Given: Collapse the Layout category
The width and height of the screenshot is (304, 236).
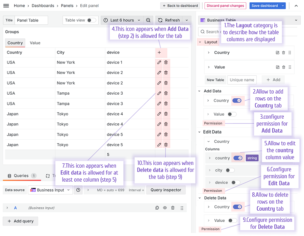Looking at the screenshot, I should click(x=200, y=42).
